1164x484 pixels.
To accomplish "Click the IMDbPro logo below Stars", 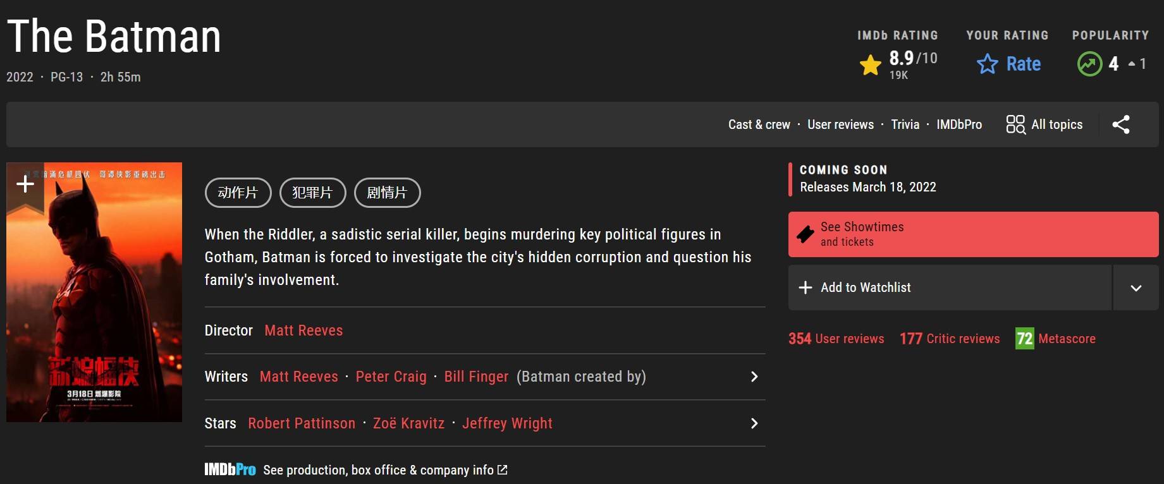I will (x=230, y=469).
